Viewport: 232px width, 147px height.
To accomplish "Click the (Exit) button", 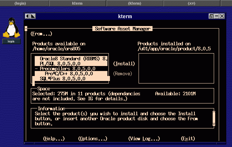I will [x=188, y=138].
